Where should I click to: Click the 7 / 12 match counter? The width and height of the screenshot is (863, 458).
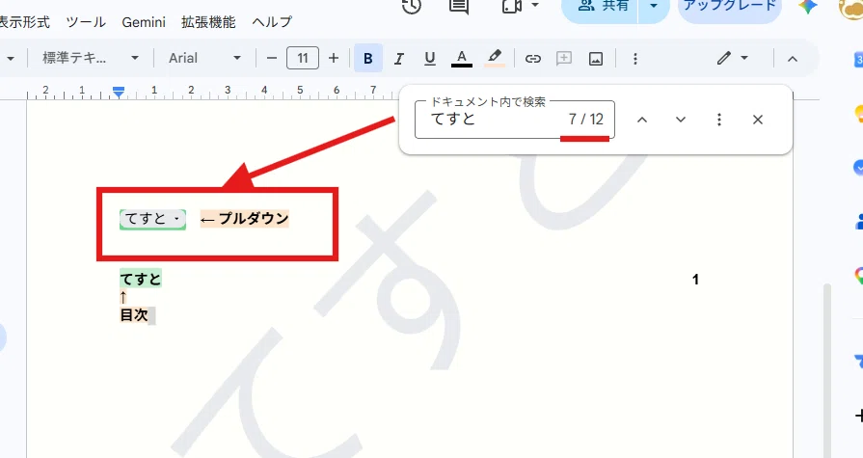tap(585, 119)
